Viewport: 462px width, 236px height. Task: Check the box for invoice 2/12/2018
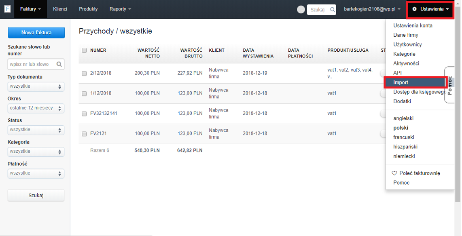[84, 74]
